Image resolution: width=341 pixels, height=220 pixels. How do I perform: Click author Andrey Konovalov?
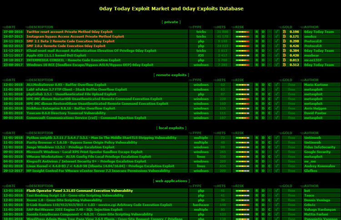[320, 166]
